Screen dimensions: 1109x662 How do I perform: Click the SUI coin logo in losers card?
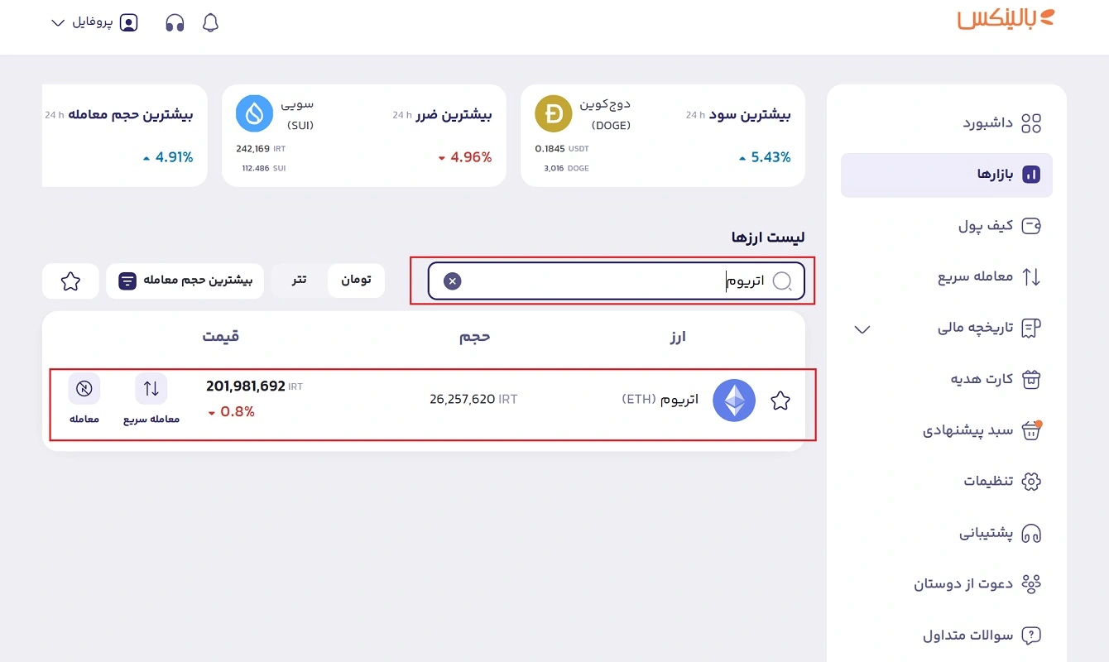click(x=255, y=114)
